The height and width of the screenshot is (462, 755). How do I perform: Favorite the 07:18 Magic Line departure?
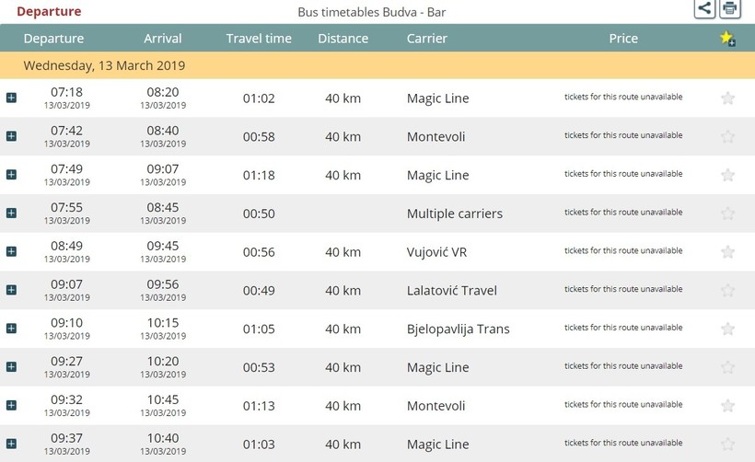tap(727, 98)
